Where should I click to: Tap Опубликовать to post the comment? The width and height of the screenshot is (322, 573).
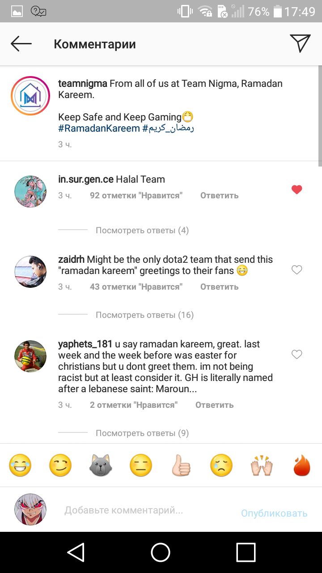pyautogui.click(x=274, y=513)
